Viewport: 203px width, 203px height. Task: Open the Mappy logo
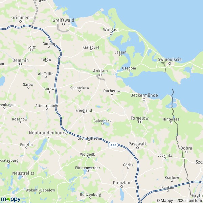click(x=11, y=200)
